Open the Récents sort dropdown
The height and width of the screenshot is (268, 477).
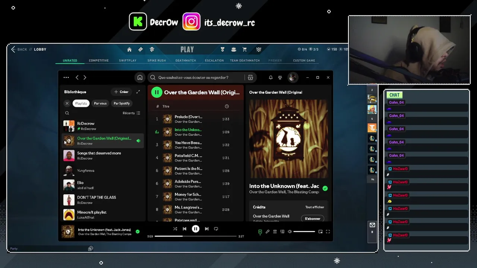131,113
